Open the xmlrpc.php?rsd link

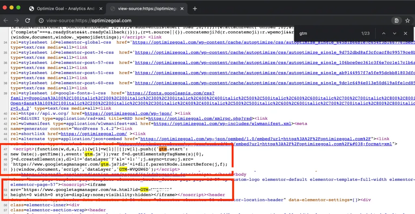[x=200, y=119]
